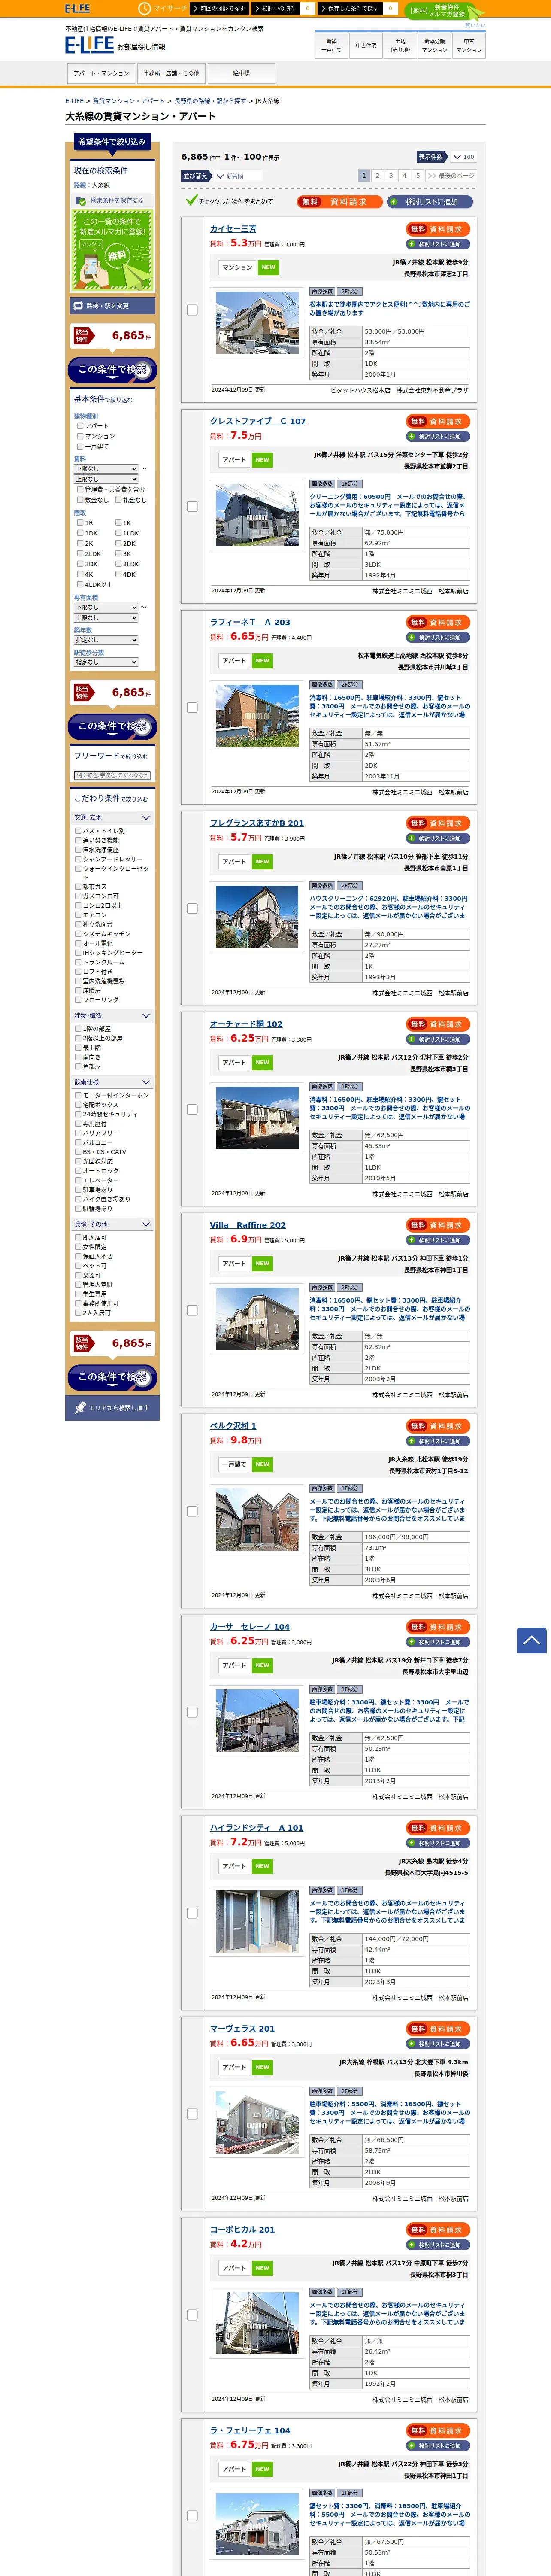Open the アパート・マンション tab

(x=101, y=73)
